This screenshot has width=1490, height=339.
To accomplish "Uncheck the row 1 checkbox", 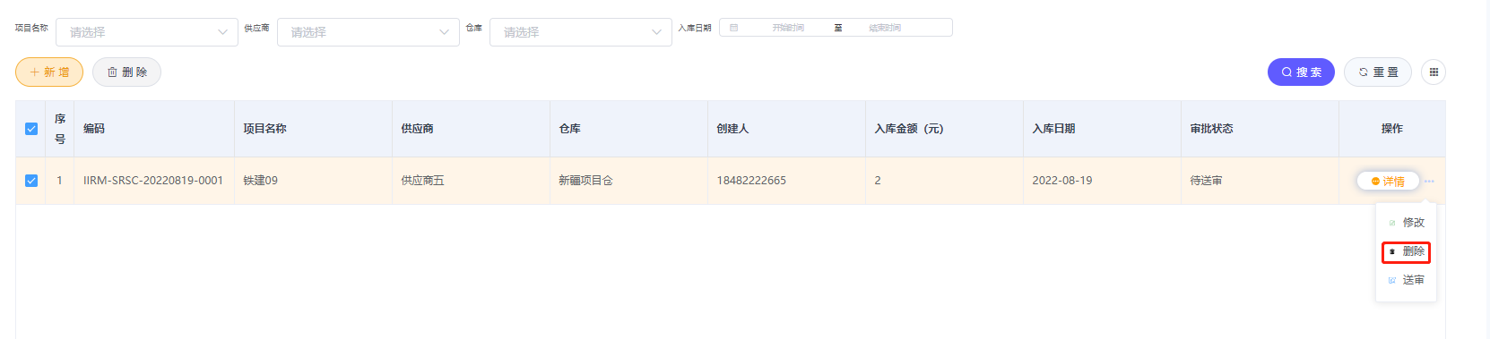I will 31,181.
